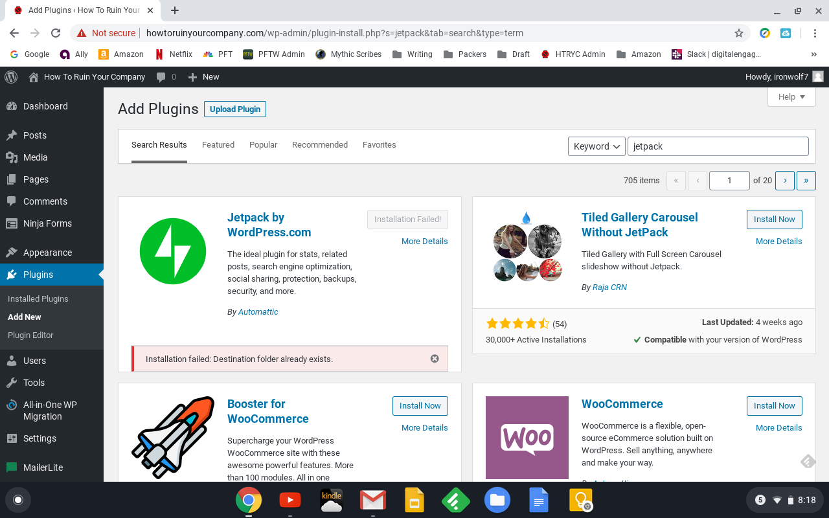Screen dimensions: 829x518
Task: Open the Plugins menu
Action: (52, 275)
